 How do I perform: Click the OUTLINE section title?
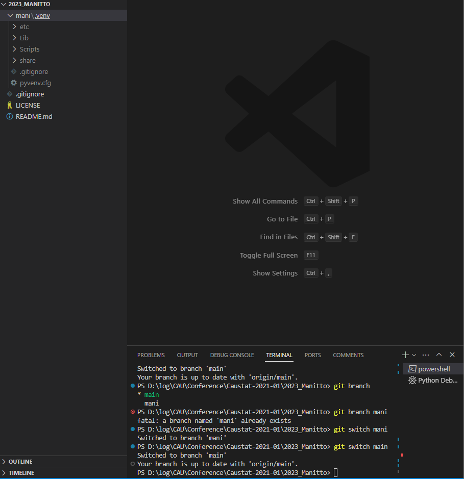click(20, 461)
